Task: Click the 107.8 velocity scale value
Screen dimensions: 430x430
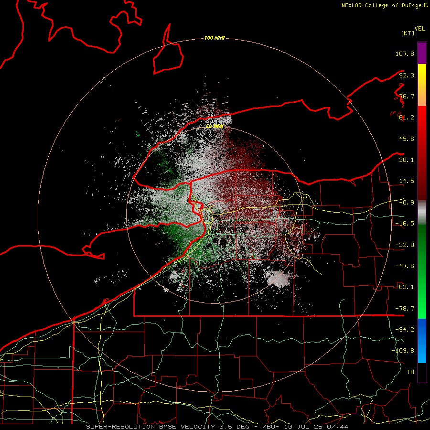Action: pyautogui.click(x=405, y=54)
